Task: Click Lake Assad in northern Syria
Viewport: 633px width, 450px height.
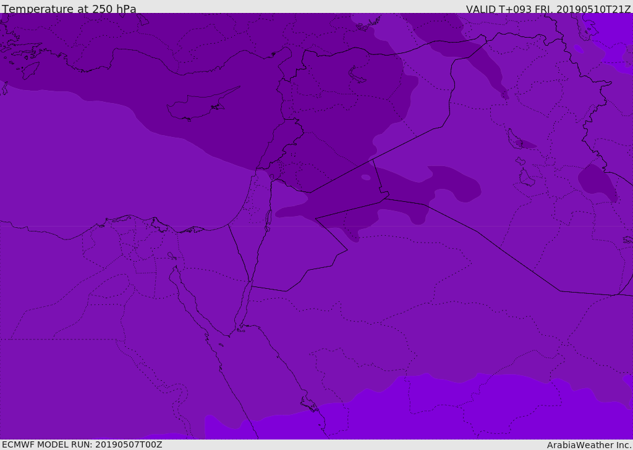Action: [x=359, y=75]
